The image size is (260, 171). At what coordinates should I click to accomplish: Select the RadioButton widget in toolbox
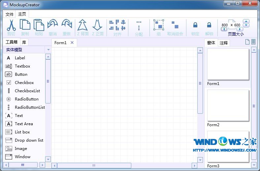(26, 99)
